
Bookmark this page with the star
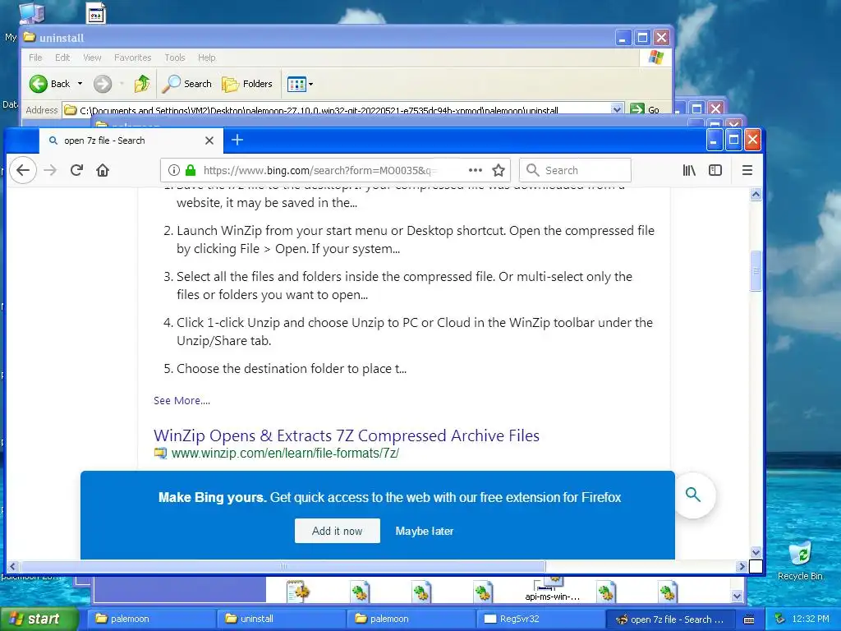[499, 171]
